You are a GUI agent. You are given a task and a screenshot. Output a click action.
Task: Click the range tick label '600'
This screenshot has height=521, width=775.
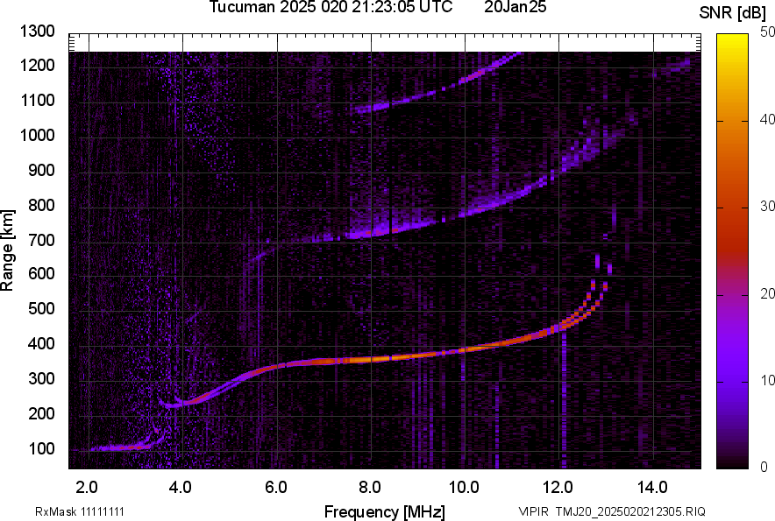click(41, 273)
